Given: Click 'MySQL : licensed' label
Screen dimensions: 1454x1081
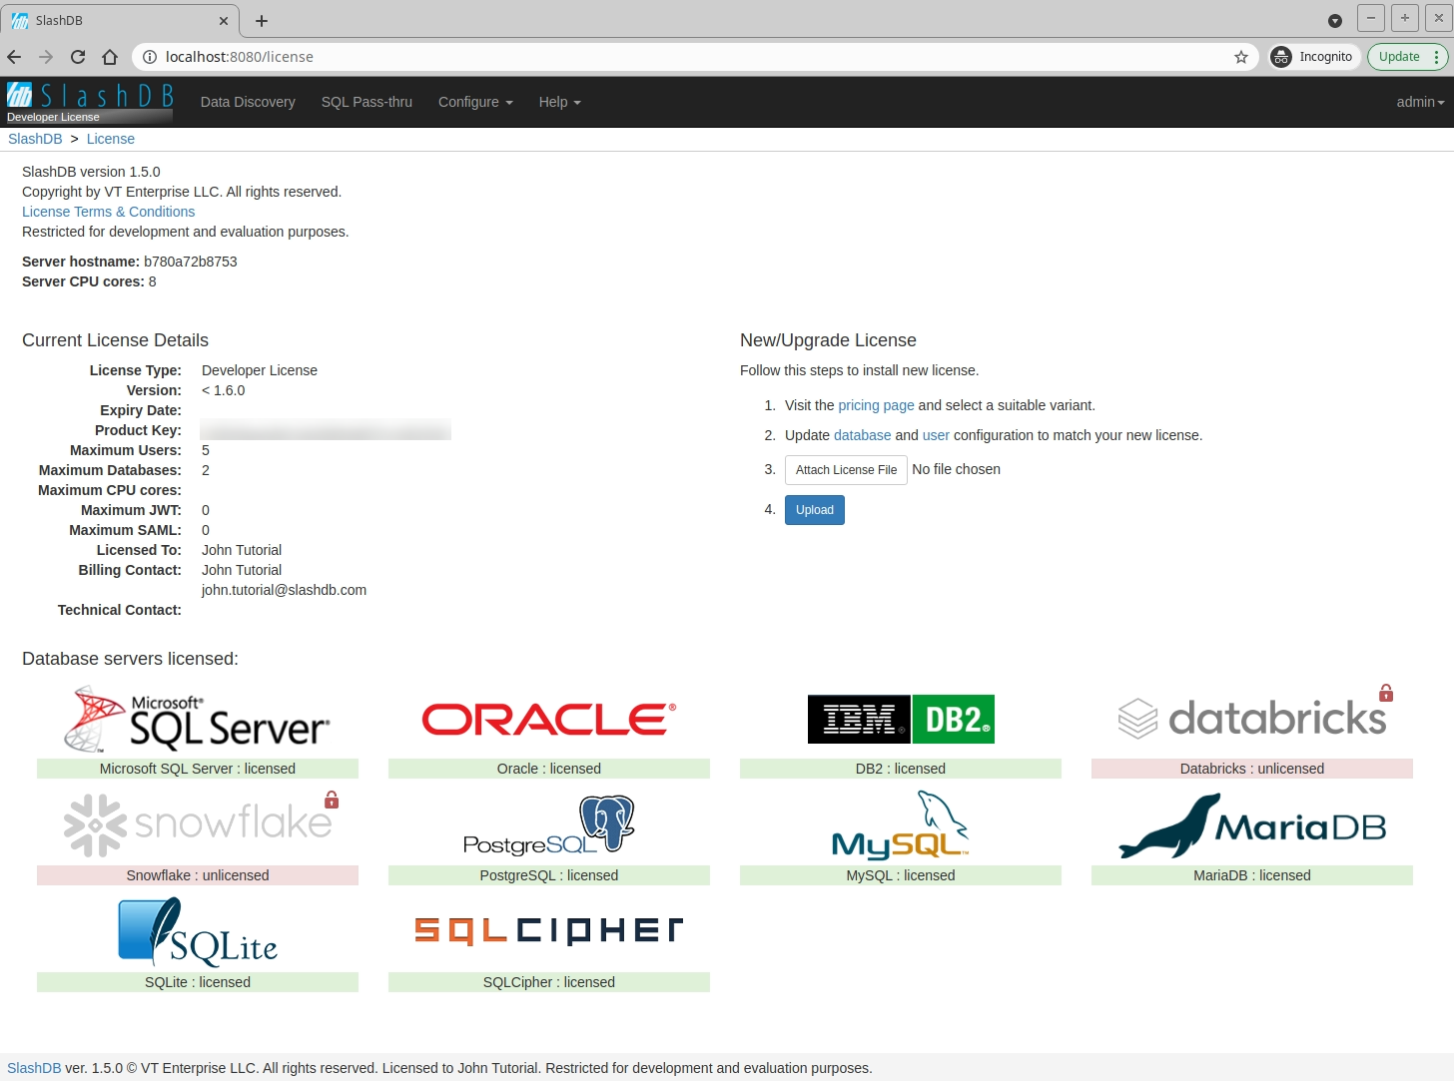Looking at the screenshot, I should (901, 875).
